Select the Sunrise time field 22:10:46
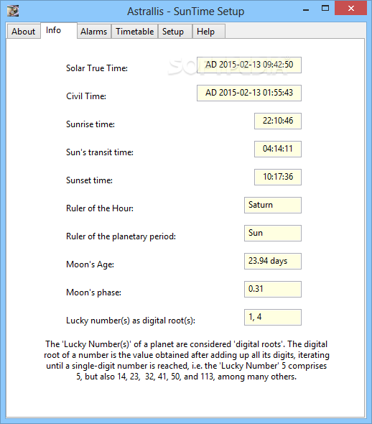 278,121
